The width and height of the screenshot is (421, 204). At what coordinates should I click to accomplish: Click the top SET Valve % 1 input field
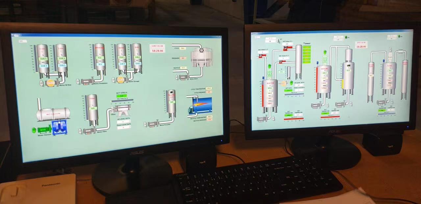tap(287, 44)
